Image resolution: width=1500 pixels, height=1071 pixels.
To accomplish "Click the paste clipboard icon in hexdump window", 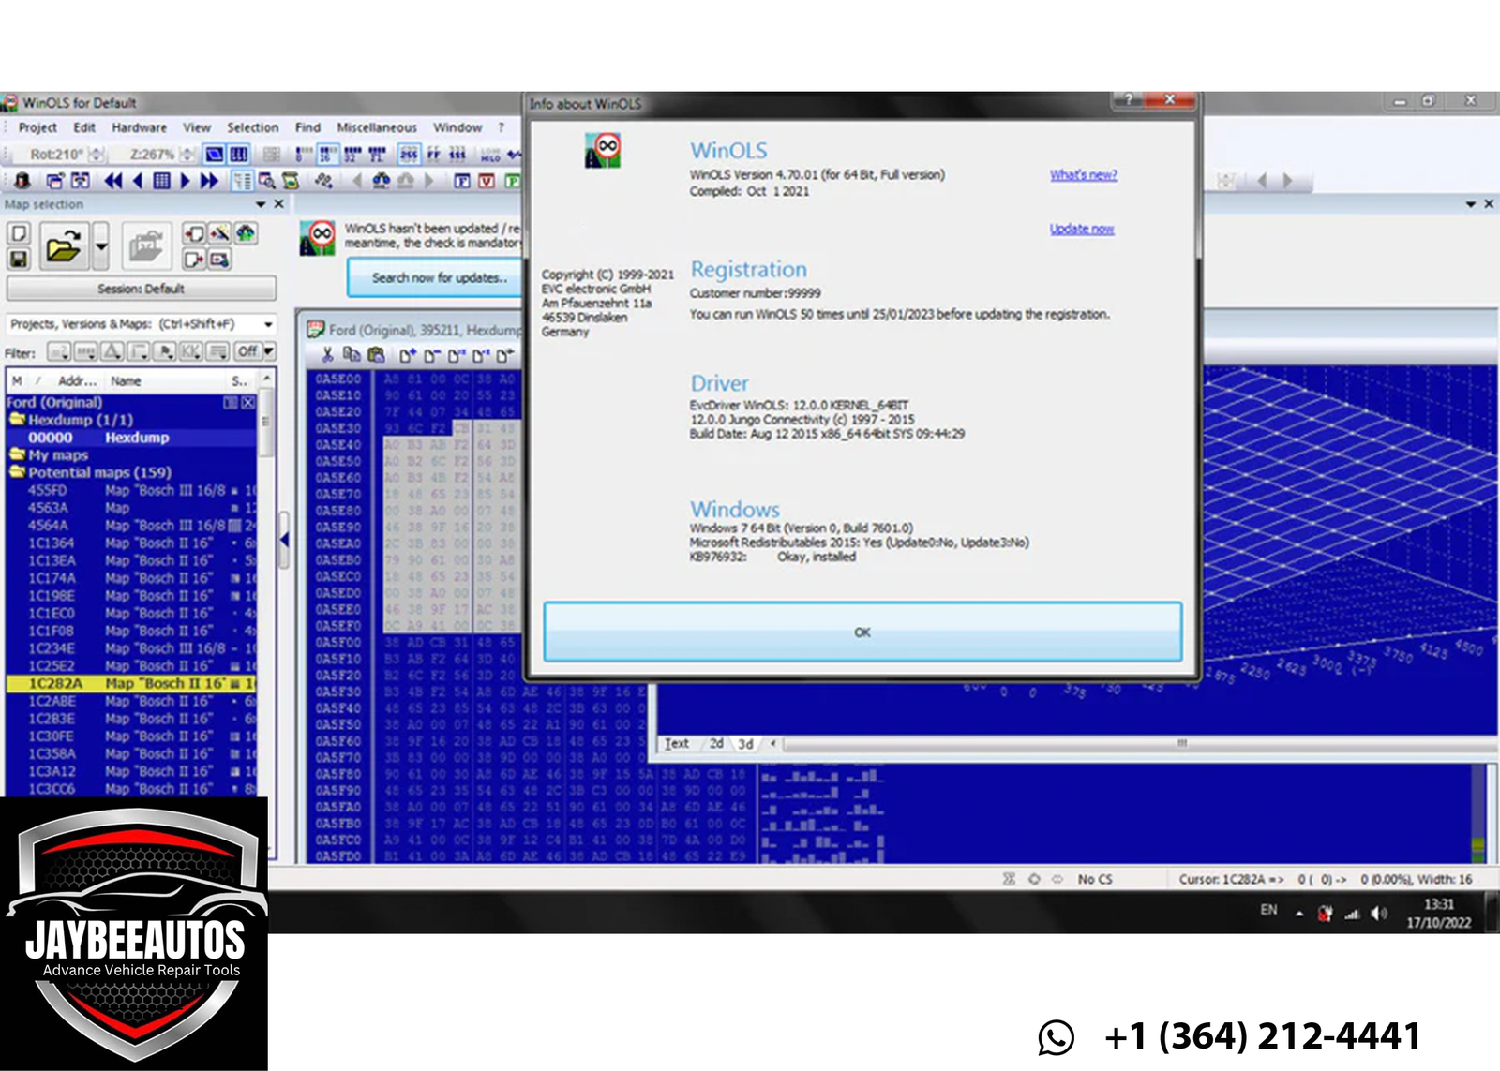I will (x=376, y=355).
